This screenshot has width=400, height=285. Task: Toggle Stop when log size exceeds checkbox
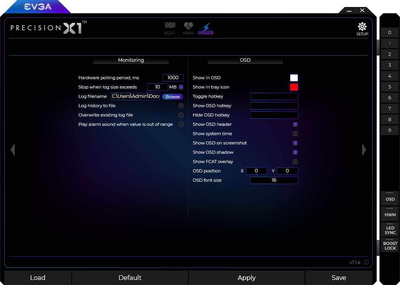click(x=181, y=87)
